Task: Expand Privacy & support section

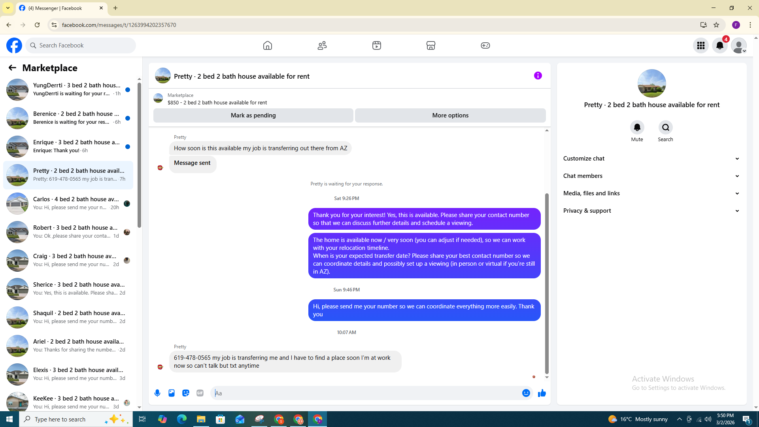Action: tap(651, 211)
